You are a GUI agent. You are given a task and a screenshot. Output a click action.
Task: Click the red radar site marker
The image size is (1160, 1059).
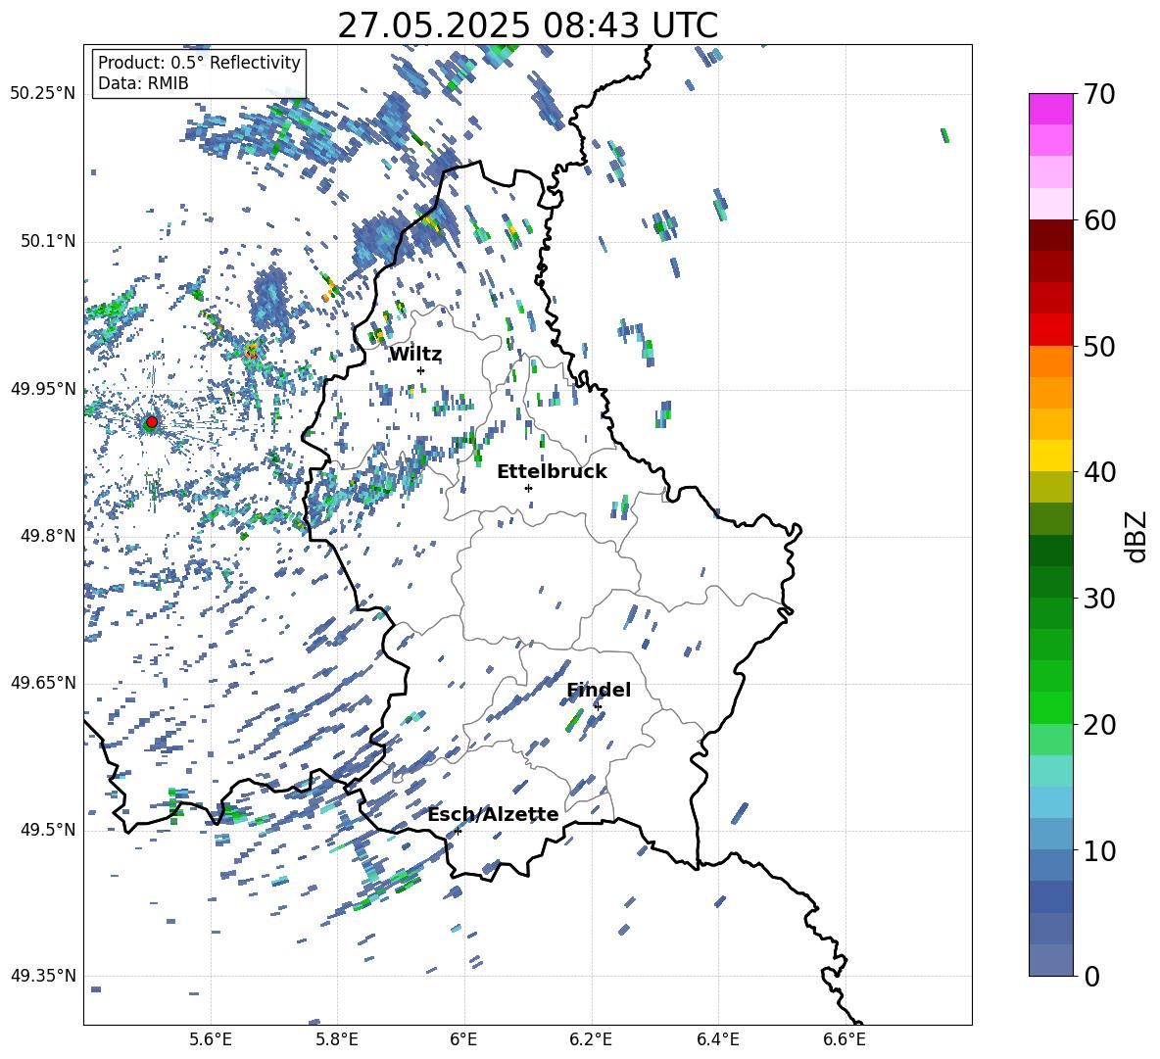(151, 421)
